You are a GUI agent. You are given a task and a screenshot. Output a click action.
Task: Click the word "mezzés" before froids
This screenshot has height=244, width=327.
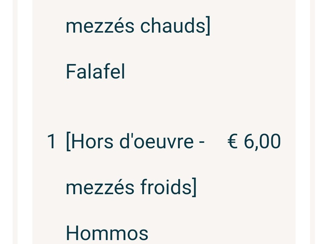tap(100, 187)
